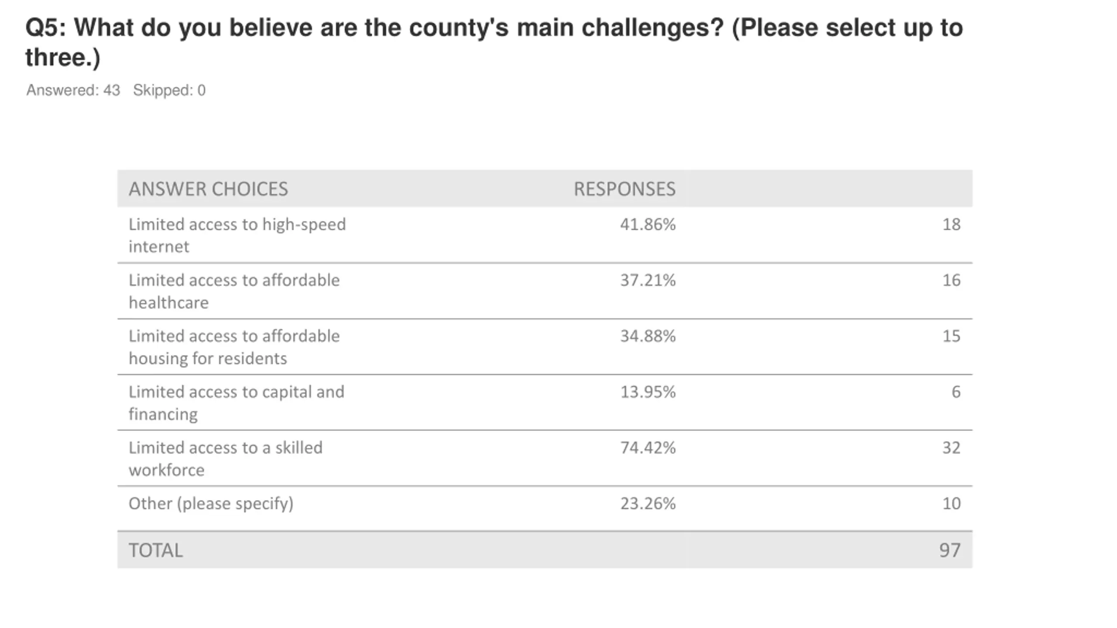Click the 'Skipped: 0' label
This screenshot has width=1117, height=628.
point(169,90)
